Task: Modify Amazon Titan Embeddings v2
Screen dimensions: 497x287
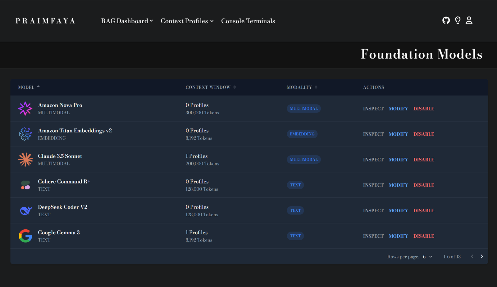Action: pyautogui.click(x=398, y=134)
